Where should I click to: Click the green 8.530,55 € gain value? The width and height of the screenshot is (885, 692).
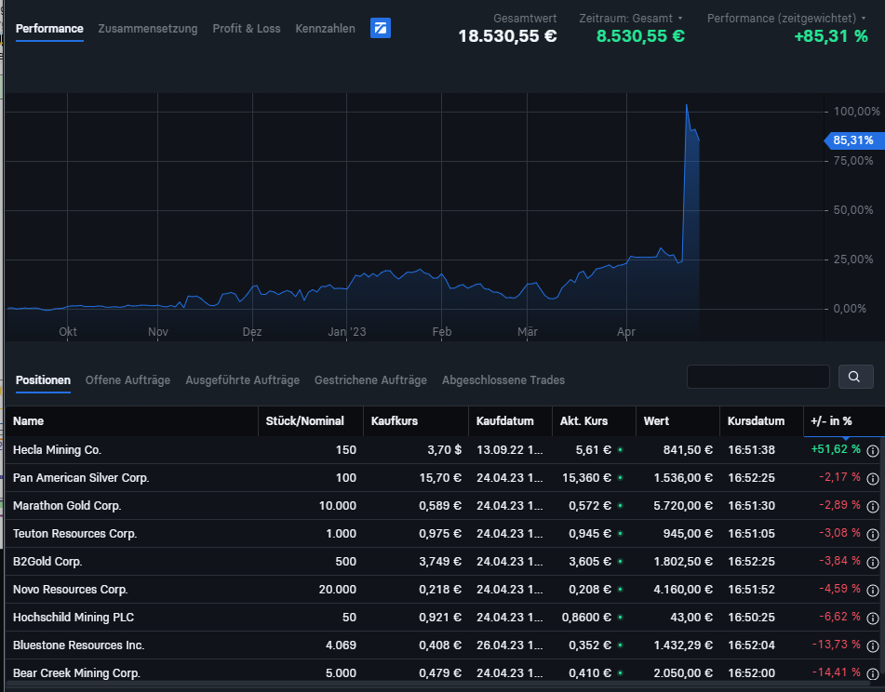click(640, 36)
